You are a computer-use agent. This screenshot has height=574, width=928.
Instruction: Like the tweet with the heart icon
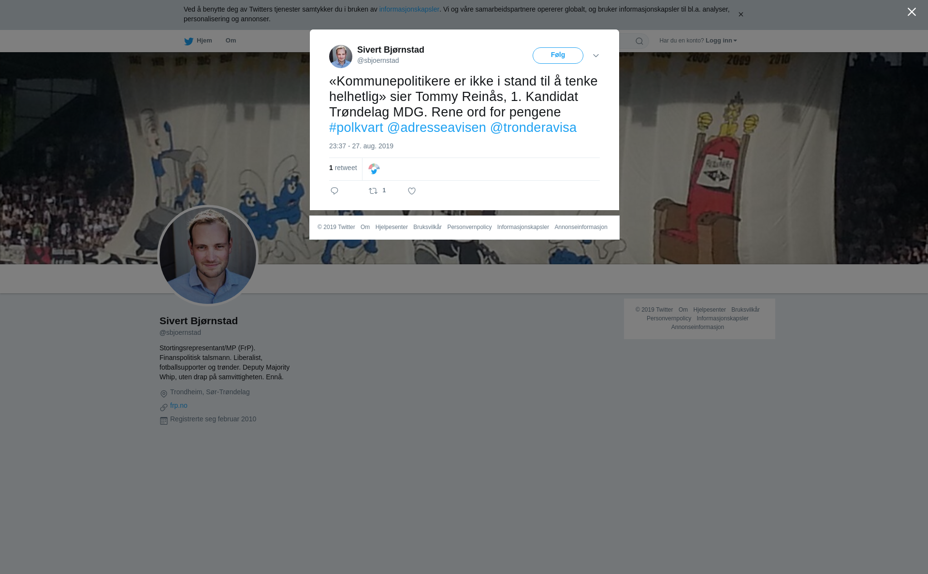412,191
